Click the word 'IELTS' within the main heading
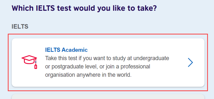The width and height of the screenshot is (214, 99). pos(45,9)
